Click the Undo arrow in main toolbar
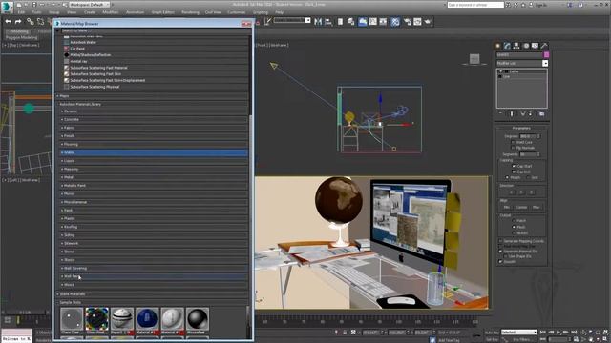611x343 pixels. (9, 22)
